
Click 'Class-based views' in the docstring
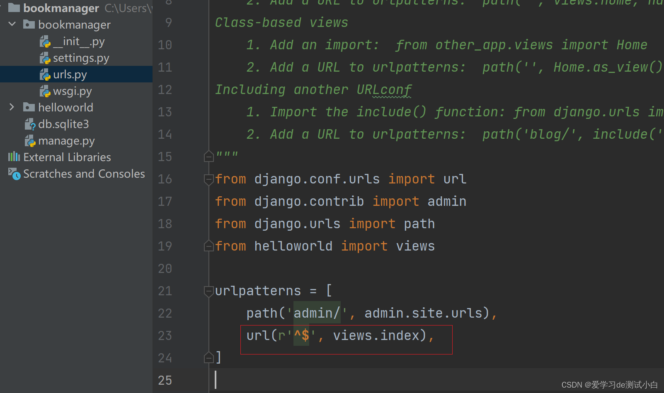[281, 22]
